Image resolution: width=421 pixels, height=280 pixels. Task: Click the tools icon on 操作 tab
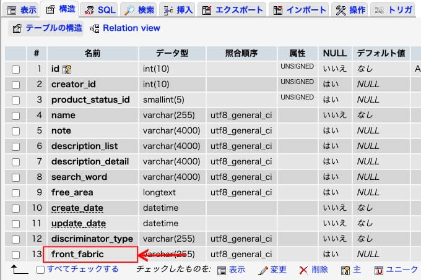341,11
